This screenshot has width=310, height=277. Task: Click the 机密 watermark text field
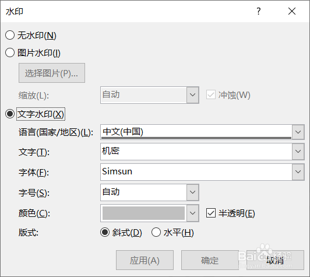196,152
